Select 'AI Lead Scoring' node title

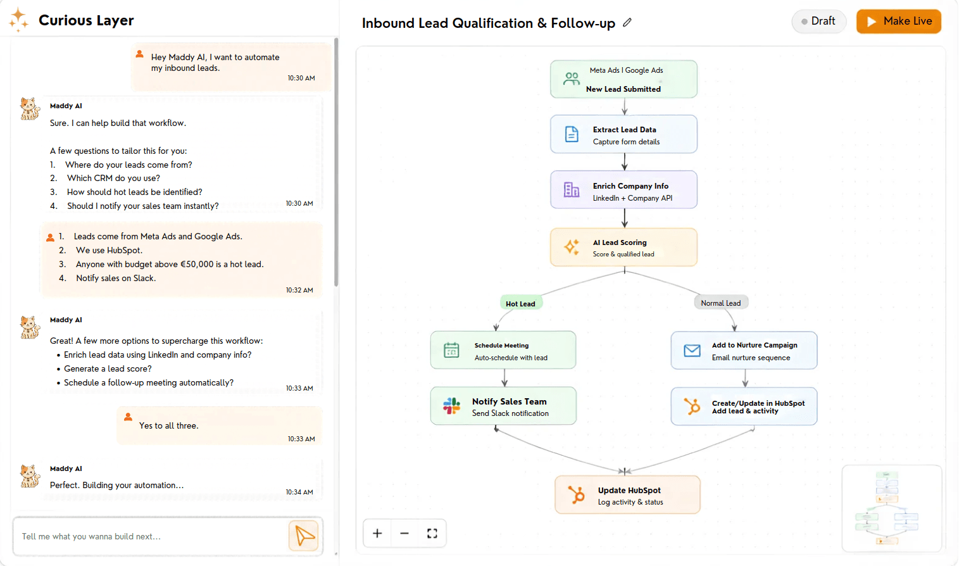click(x=620, y=242)
